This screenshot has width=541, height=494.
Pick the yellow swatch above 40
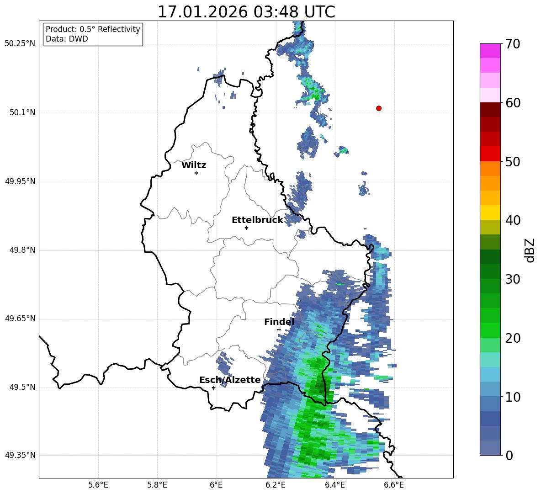point(490,212)
